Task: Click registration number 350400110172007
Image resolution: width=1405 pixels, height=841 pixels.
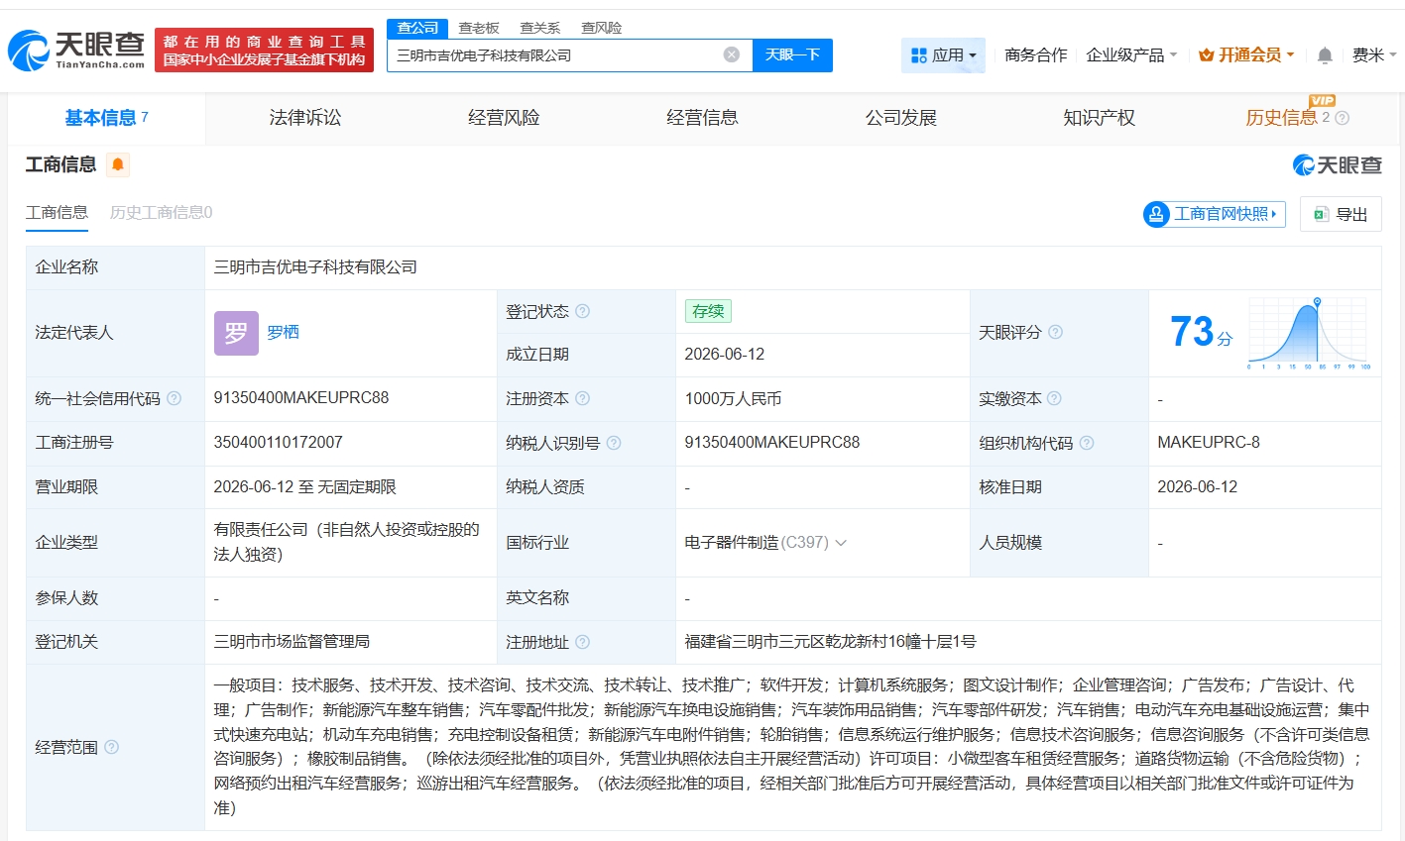Action: [x=278, y=443]
